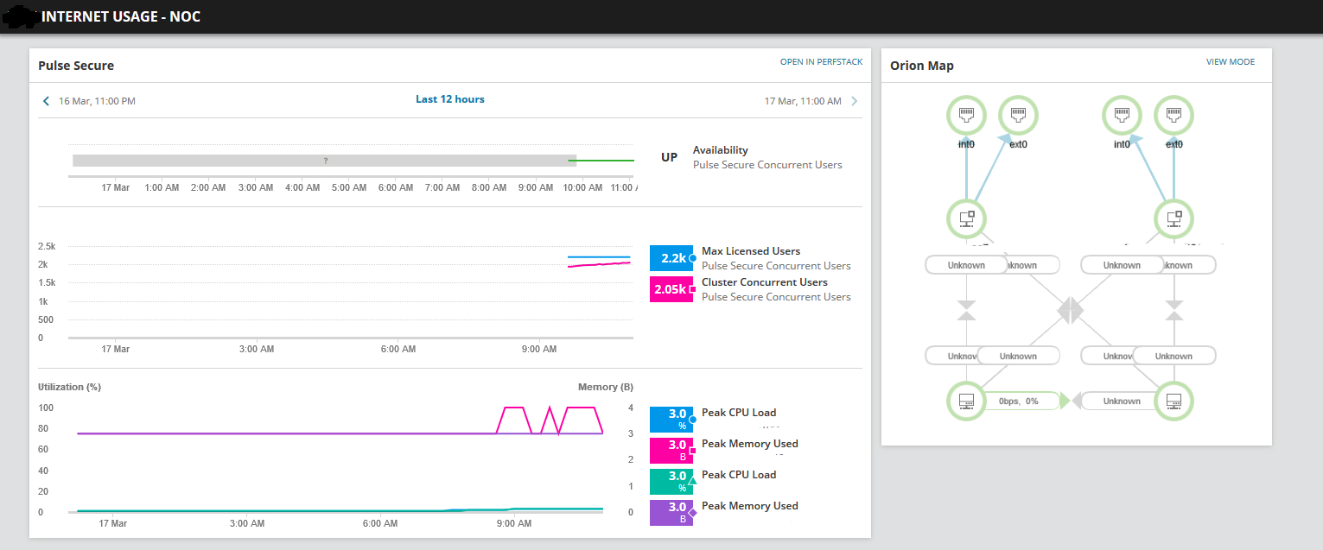This screenshot has width=1323, height=550.
Task: Click the teal 3.0% Peak CPU Load swatch
Action: [x=671, y=482]
